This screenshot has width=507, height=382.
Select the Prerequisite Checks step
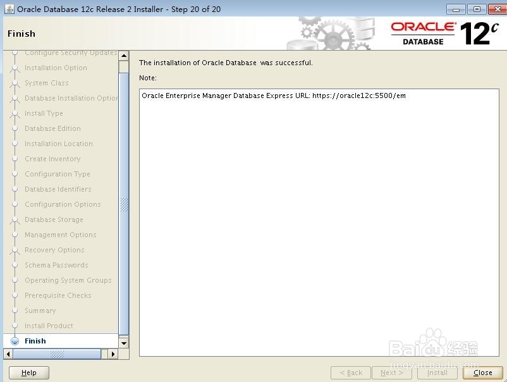tap(58, 295)
